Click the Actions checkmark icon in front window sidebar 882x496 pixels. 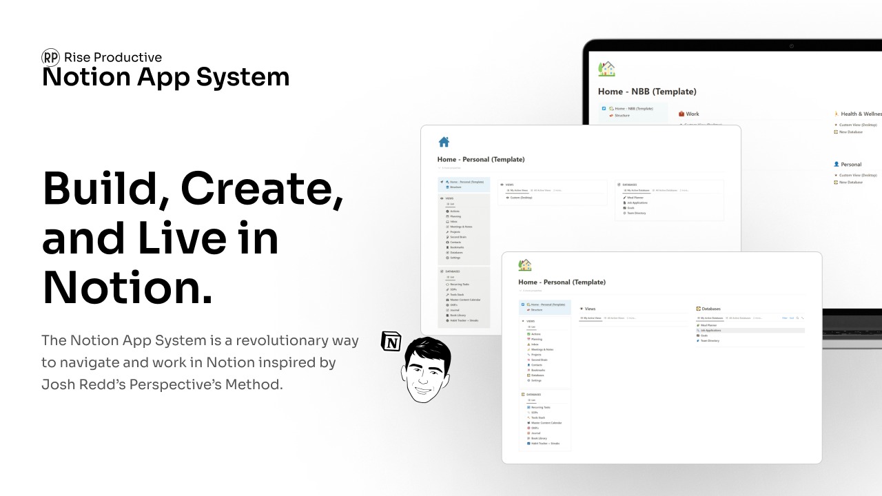click(529, 334)
